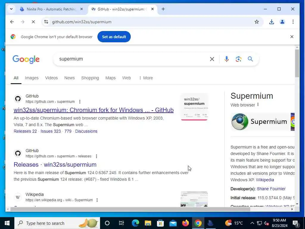Open Chrome three-dot menu

click(x=293, y=22)
